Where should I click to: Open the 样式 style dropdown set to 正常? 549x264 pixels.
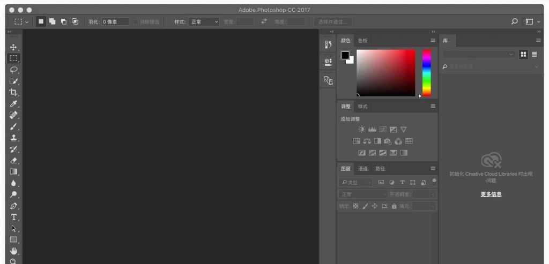[x=204, y=21]
